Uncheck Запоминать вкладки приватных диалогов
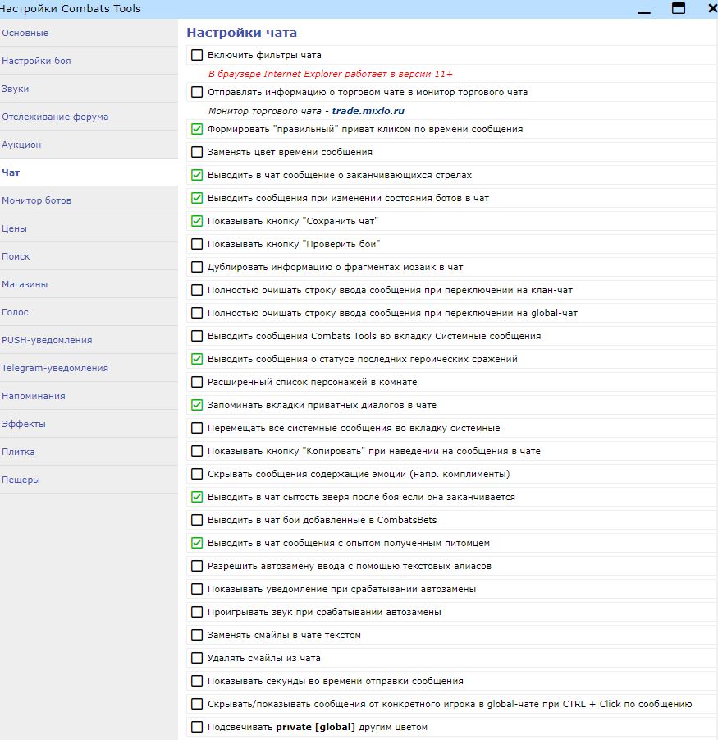This screenshot has width=718, height=740. [197, 405]
